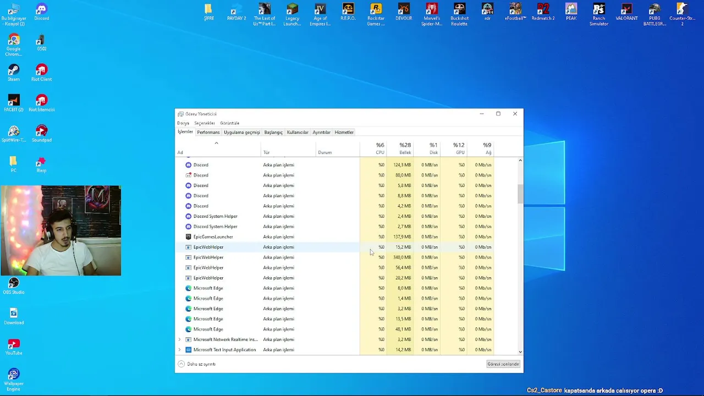The height and width of the screenshot is (396, 704).
Task: Select the Riot Client desktop icon
Action: tap(41, 73)
